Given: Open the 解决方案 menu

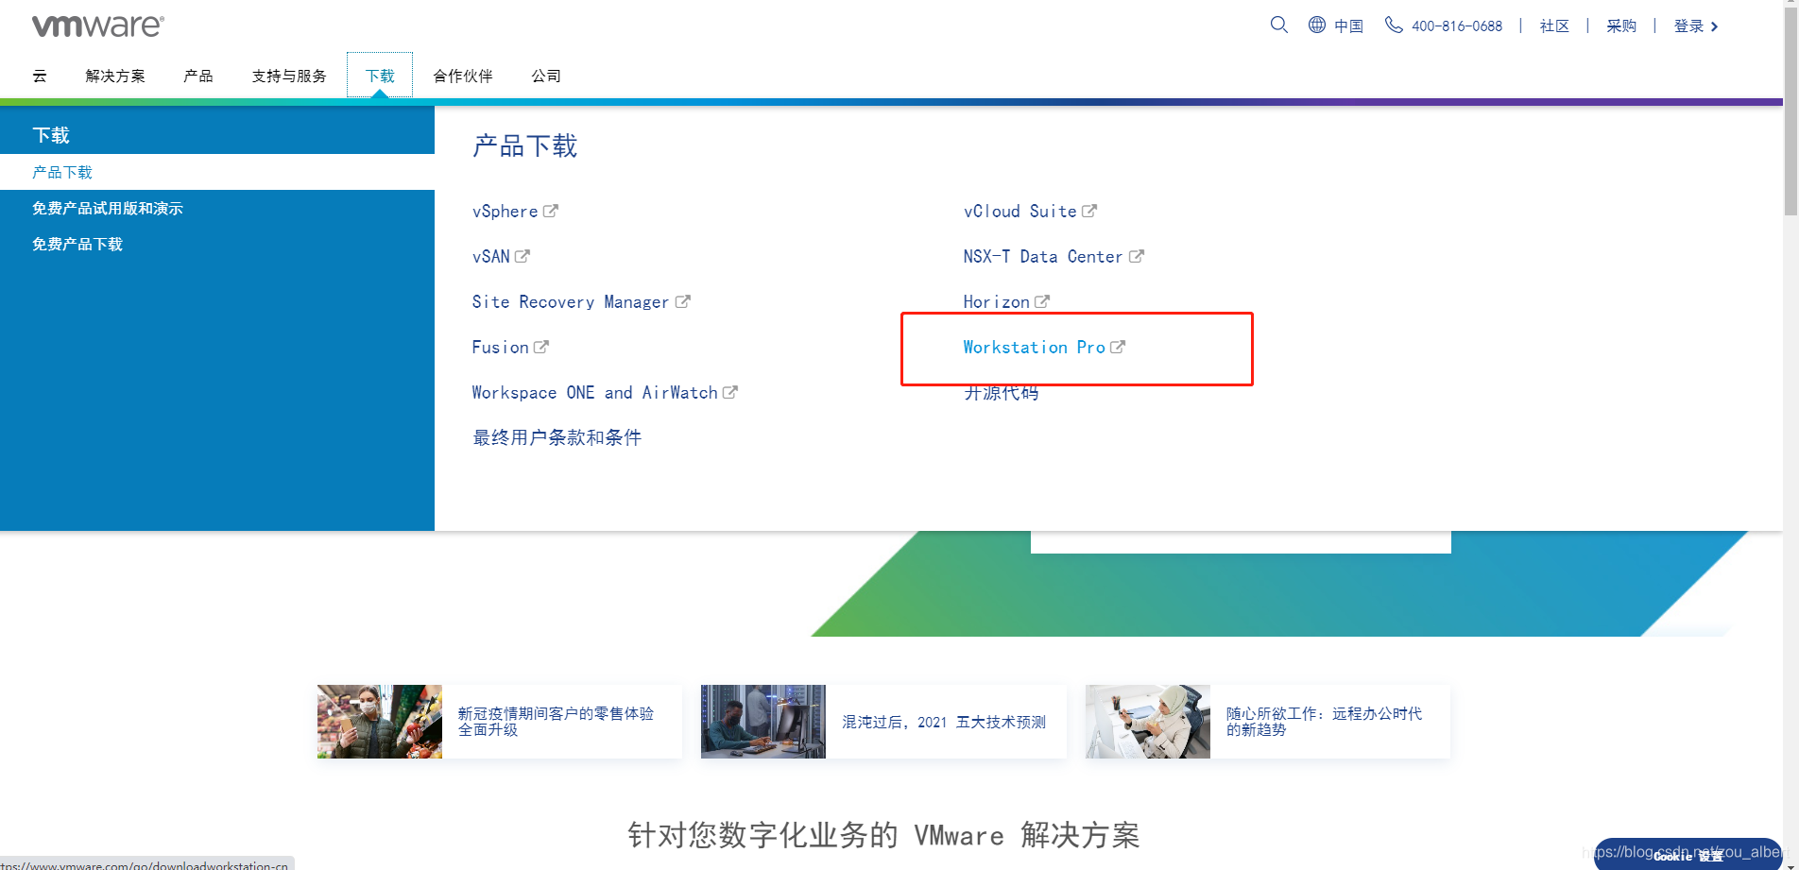Looking at the screenshot, I should tap(115, 76).
